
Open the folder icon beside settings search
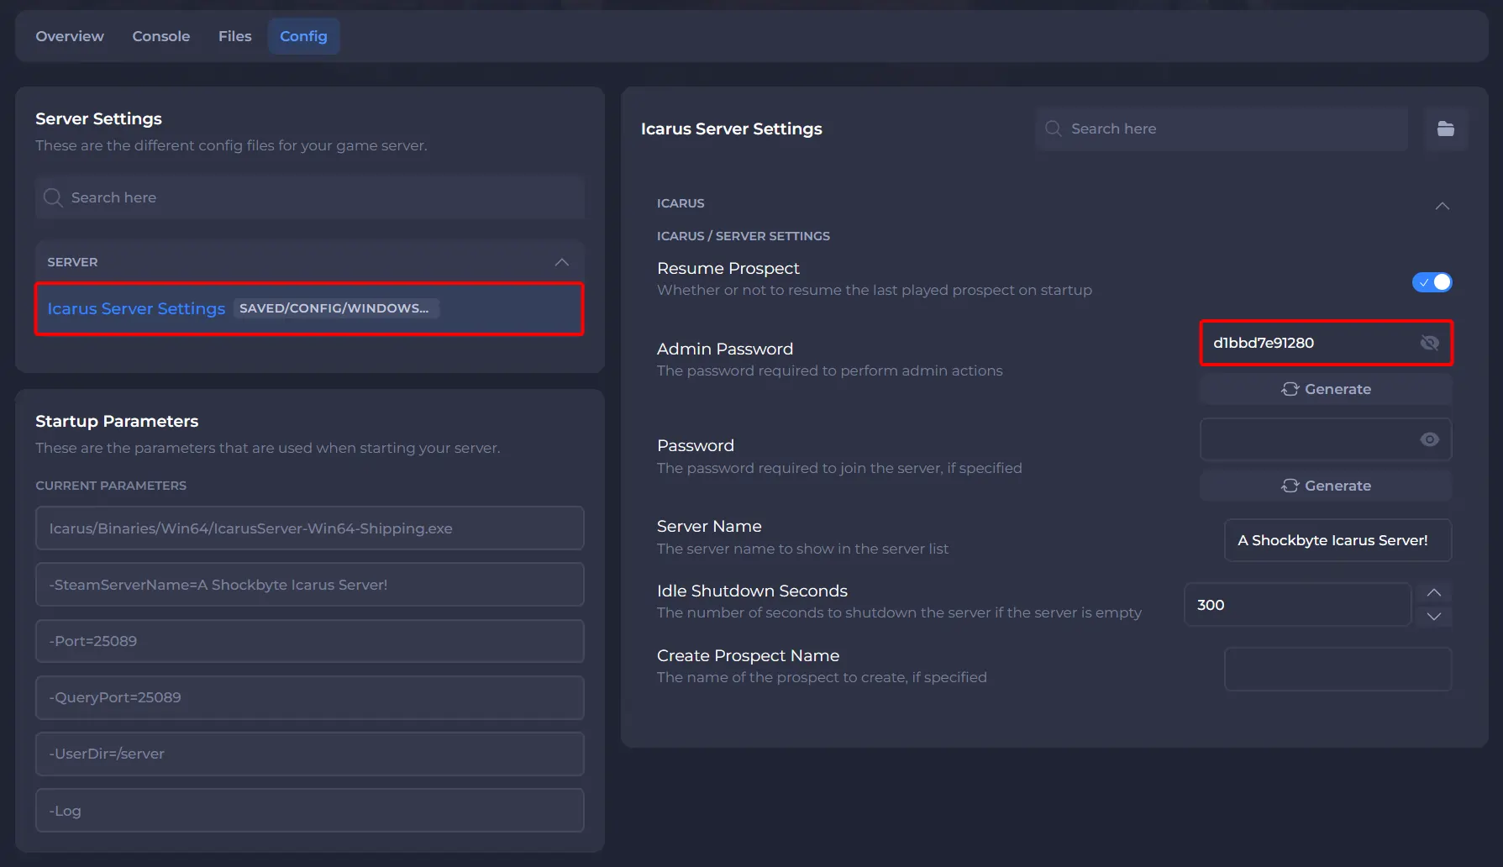(1445, 129)
